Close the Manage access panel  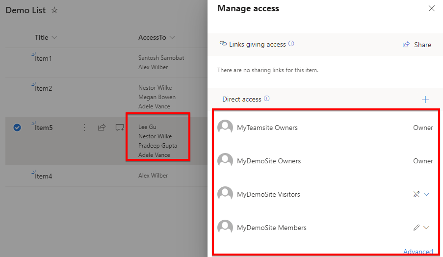[x=431, y=8]
